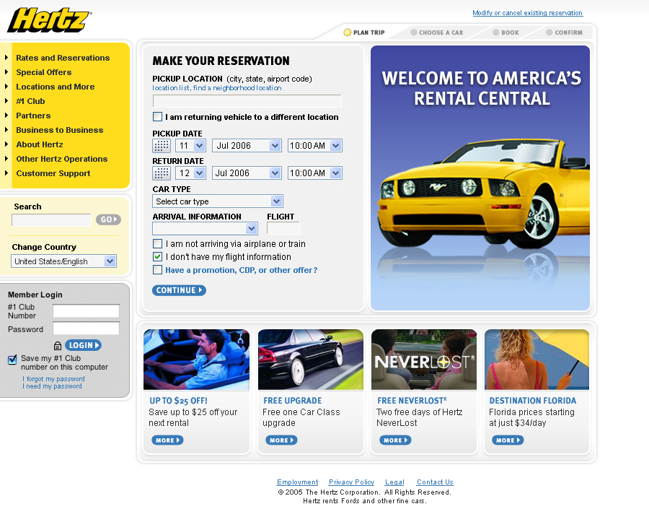The height and width of the screenshot is (522, 649).
Task: Expand the Select car type dropdown
Action: tap(218, 201)
